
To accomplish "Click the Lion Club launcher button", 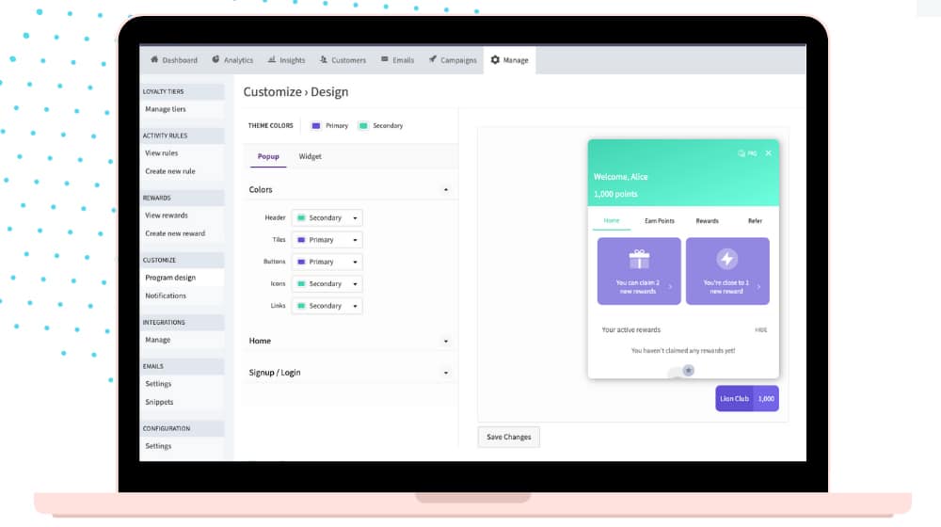I will (735, 398).
